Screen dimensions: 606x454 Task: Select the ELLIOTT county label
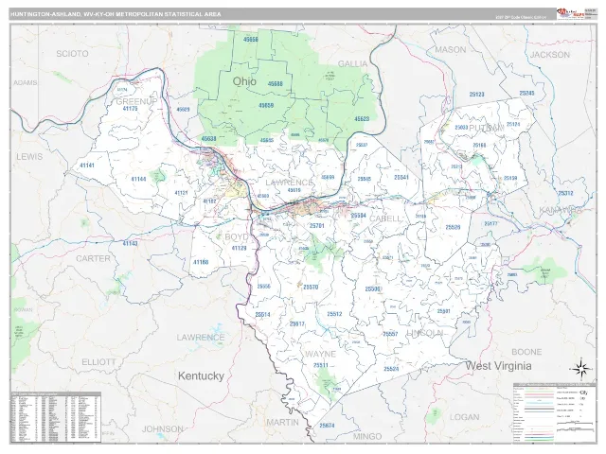(x=98, y=362)
